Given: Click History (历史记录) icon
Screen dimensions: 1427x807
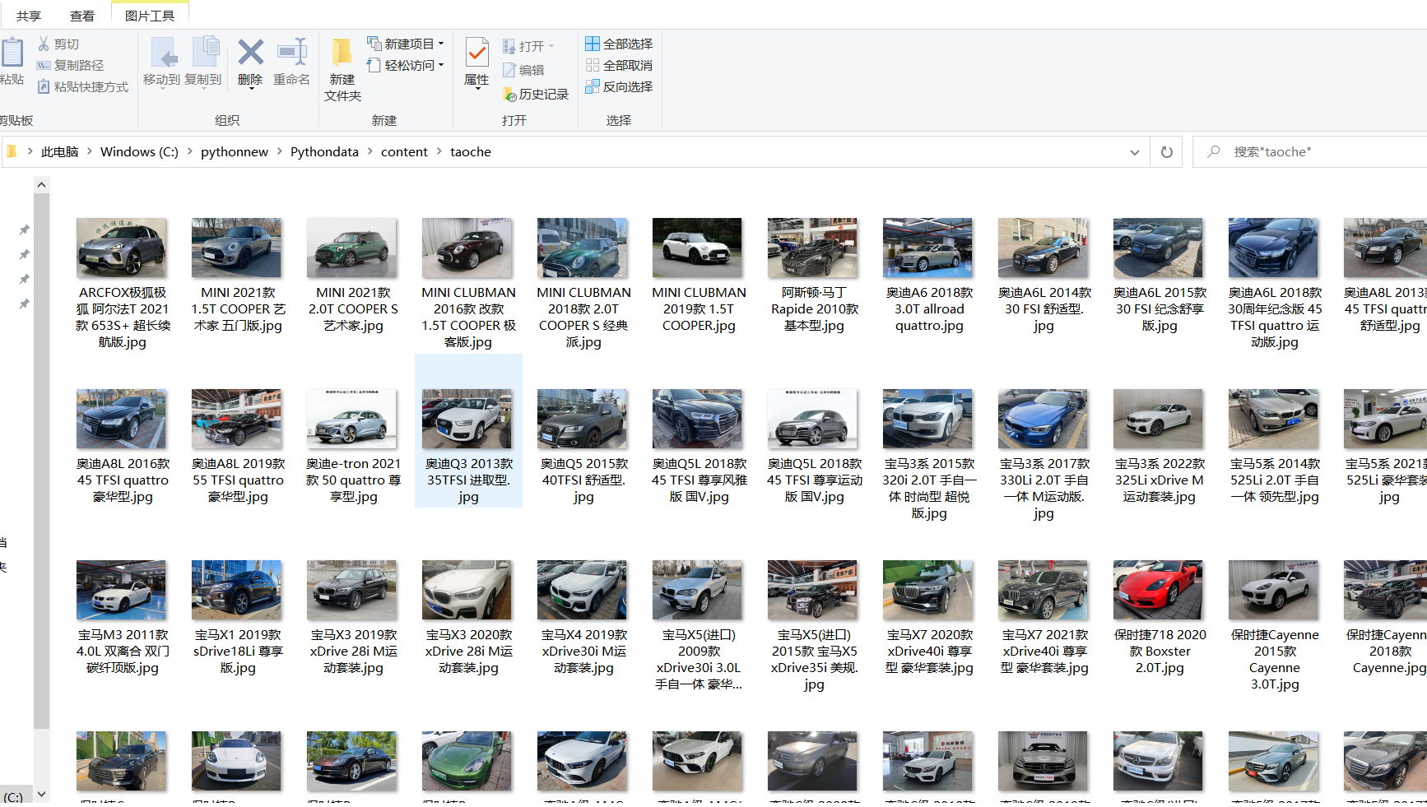Looking at the screenshot, I should (x=509, y=95).
